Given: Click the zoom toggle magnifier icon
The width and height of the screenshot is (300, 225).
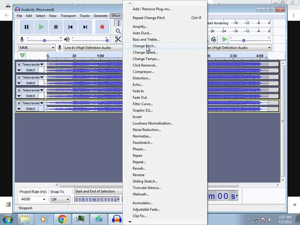Looking at the screenshot, I should pyautogui.click(x=214, y=40).
